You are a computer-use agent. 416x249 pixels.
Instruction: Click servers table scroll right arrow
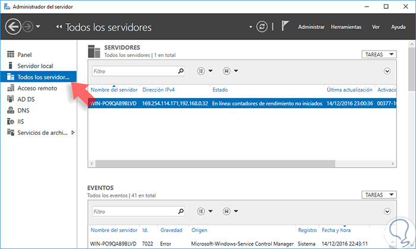coord(393,163)
